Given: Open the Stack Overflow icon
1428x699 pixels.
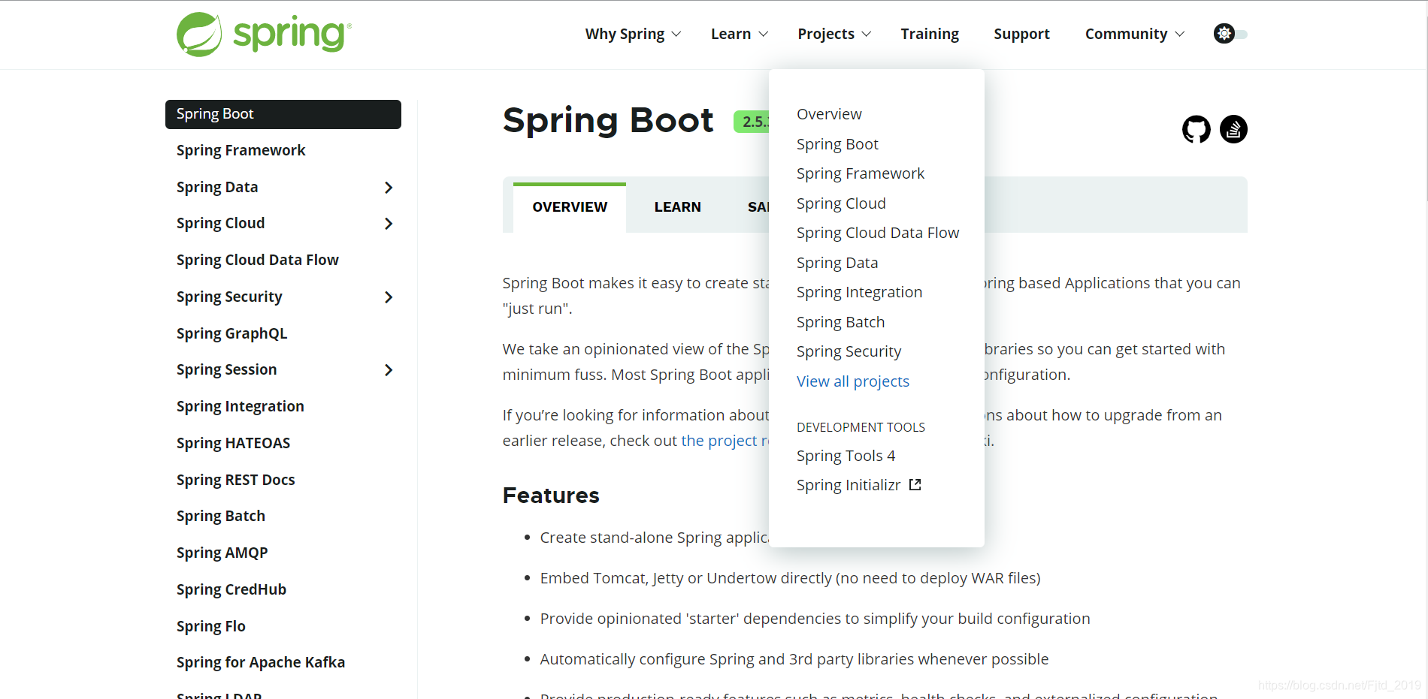Looking at the screenshot, I should [x=1233, y=129].
